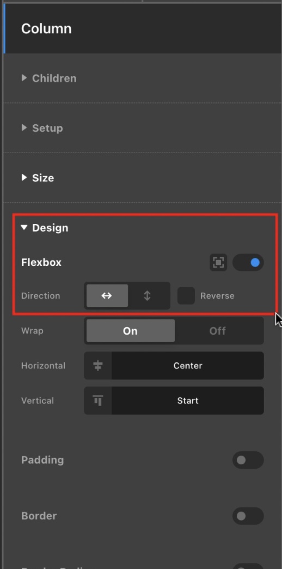Click the Flexbox label
282x569 pixels.
tap(41, 262)
